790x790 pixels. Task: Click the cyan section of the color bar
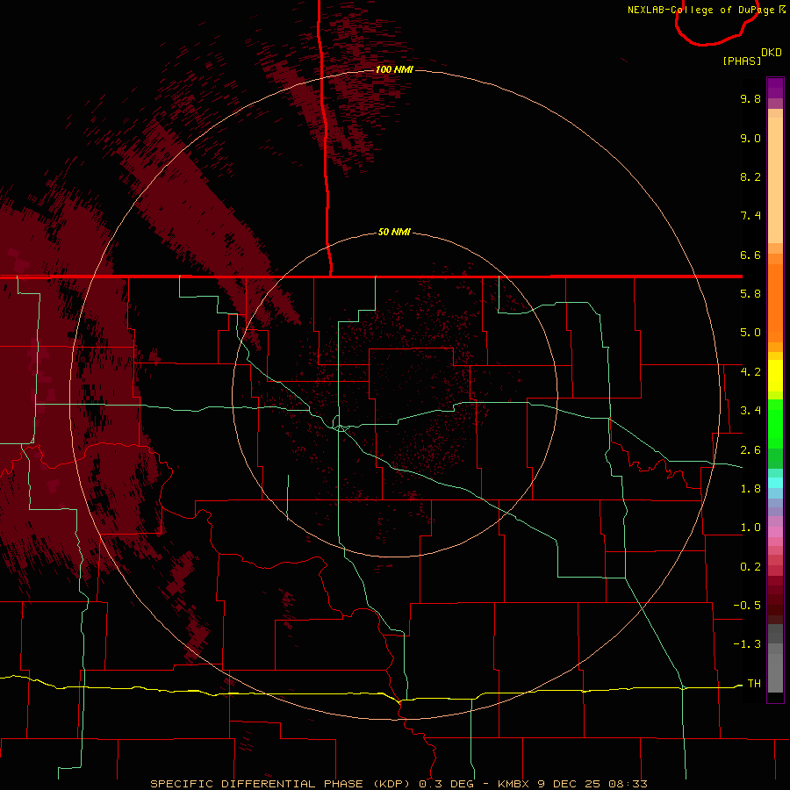[775, 483]
